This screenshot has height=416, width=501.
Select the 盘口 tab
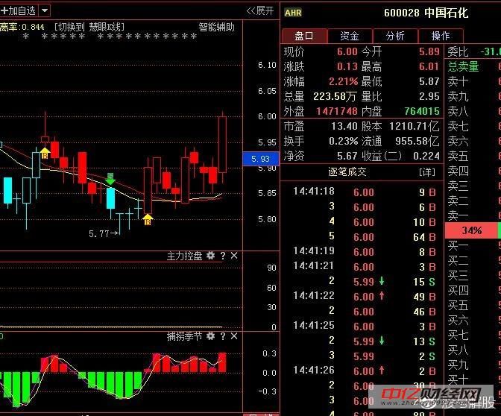[x=304, y=36]
